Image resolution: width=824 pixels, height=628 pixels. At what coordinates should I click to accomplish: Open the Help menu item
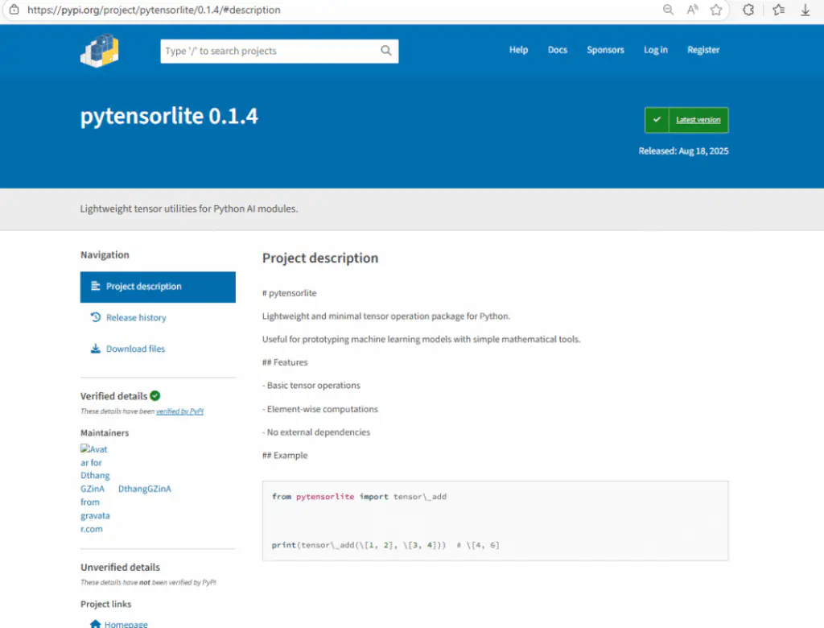(x=518, y=50)
